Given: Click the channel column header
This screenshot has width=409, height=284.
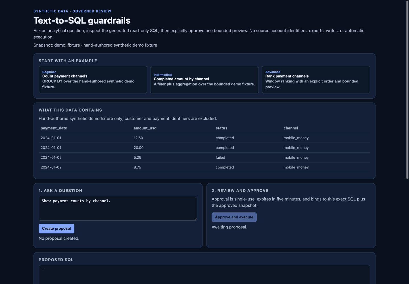Looking at the screenshot, I should [x=291, y=128].
